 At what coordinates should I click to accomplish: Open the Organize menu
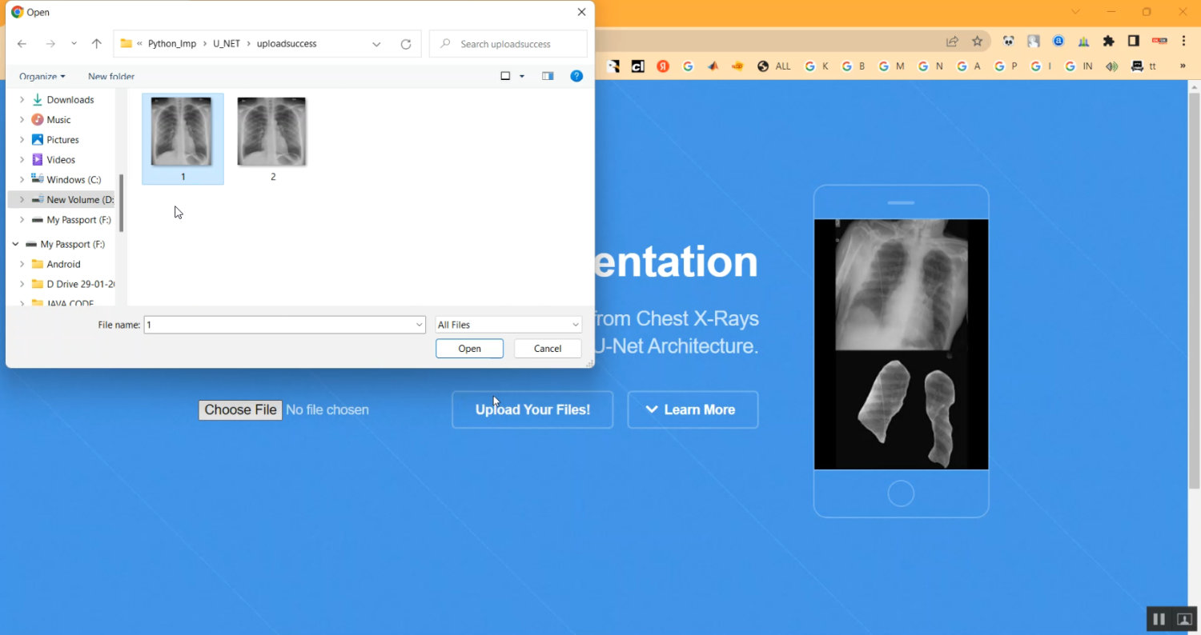tap(42, 77)
